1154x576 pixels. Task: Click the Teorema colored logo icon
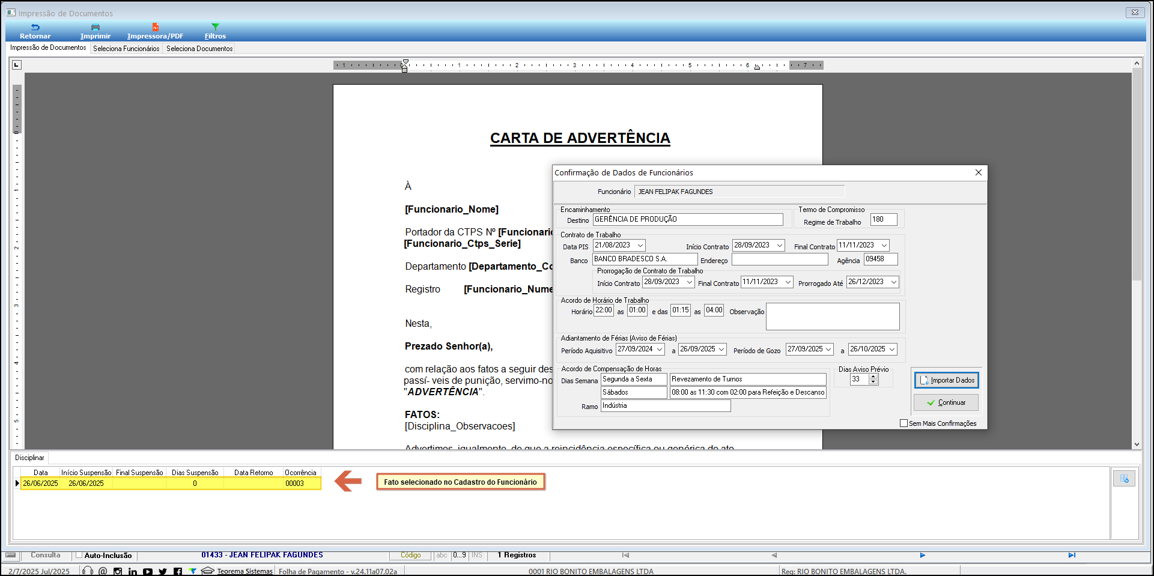[x=192, y=571]
